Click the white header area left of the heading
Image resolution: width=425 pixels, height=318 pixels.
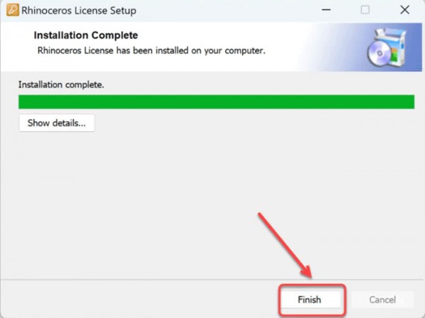pos(17,47)
